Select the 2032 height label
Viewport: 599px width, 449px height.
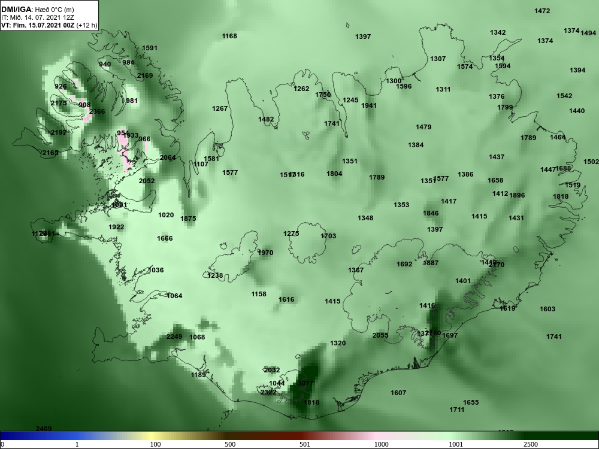[272, 370]
